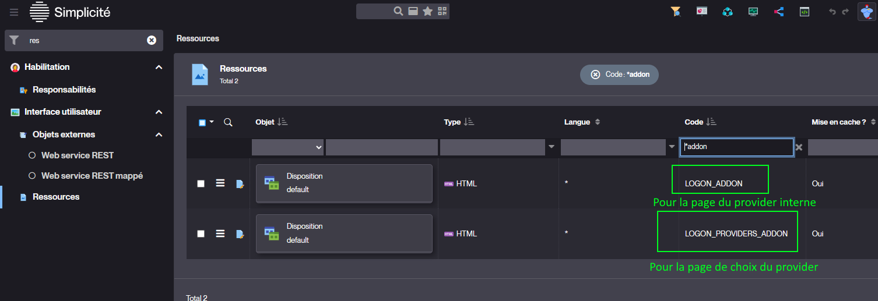Open the Objet filter dropdown
878x301 pixels.
pos(287,147)
